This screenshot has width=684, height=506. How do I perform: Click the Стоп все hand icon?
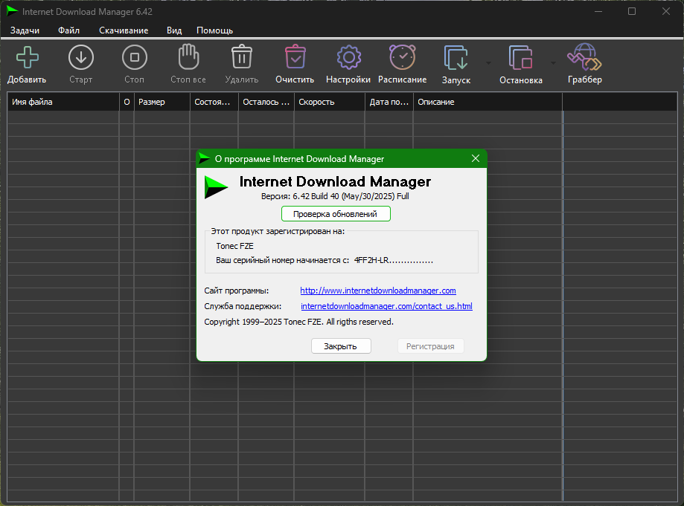pyautogui.click(x=188, y=56)
